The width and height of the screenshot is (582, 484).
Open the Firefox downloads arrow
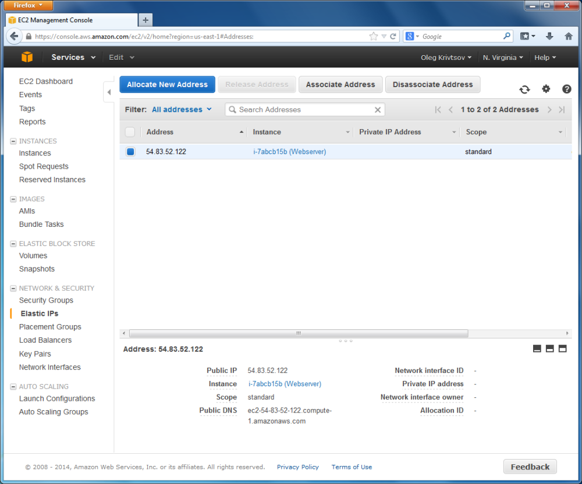click(x=549, y=36)
